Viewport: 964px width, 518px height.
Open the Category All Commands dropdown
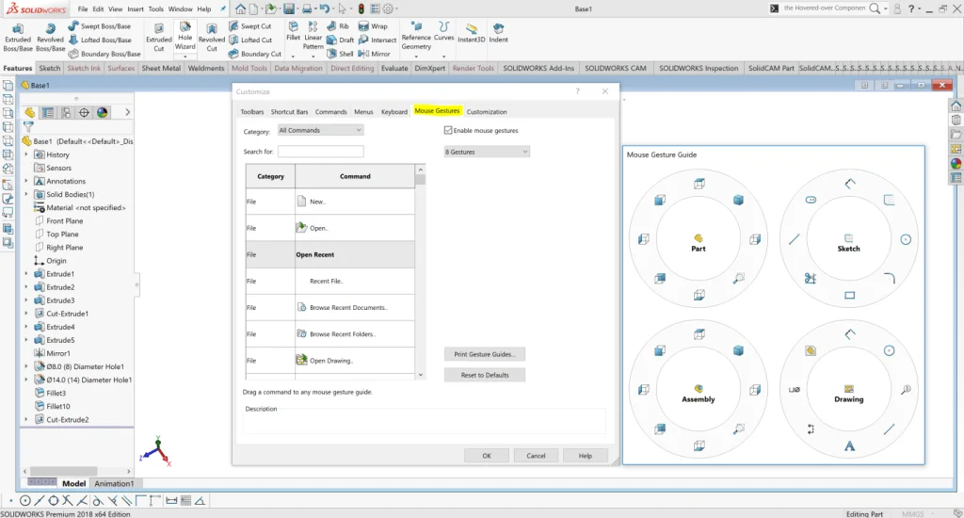tap(320, 130)
